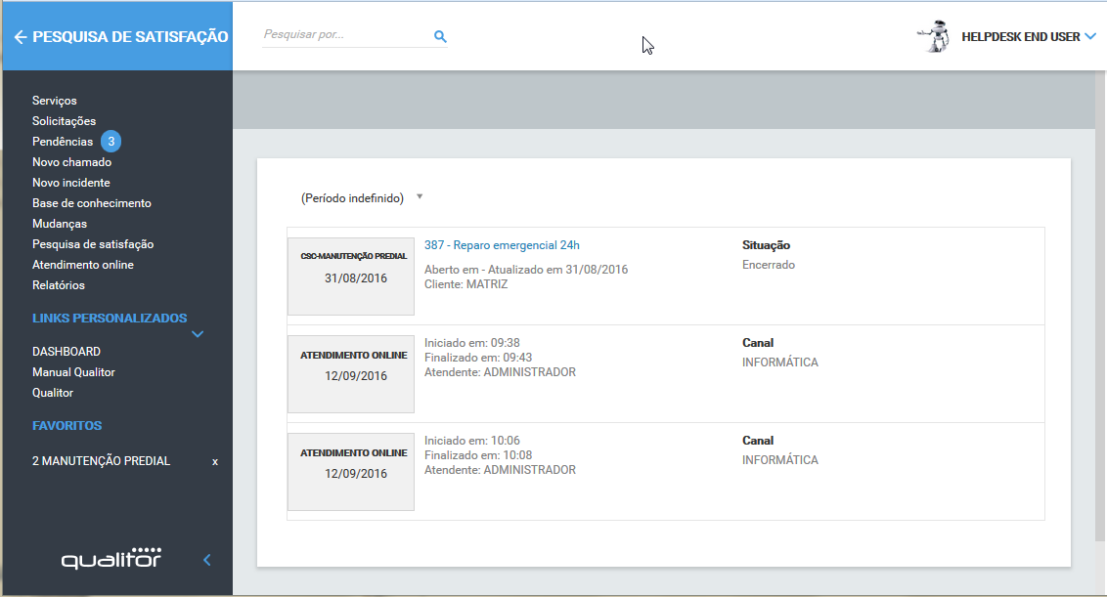Select the CSC-Manutenção Predial 31/08/2016 tile
Image resolution: width=1107 pixels, height=597 pixels.
351,276
